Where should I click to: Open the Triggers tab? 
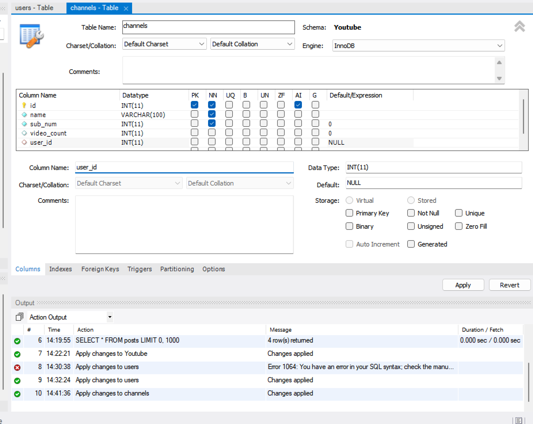tap(140, 269)
